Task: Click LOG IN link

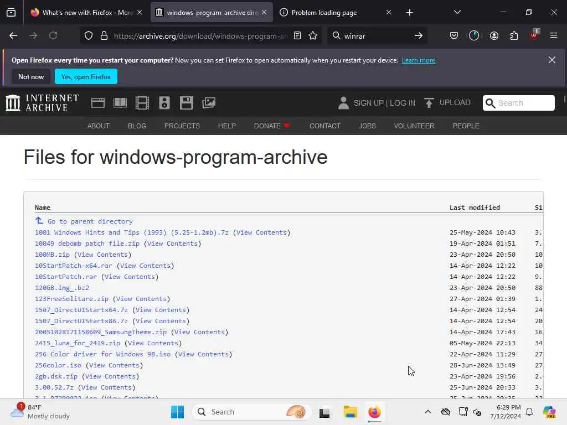Action: point(403,103)
